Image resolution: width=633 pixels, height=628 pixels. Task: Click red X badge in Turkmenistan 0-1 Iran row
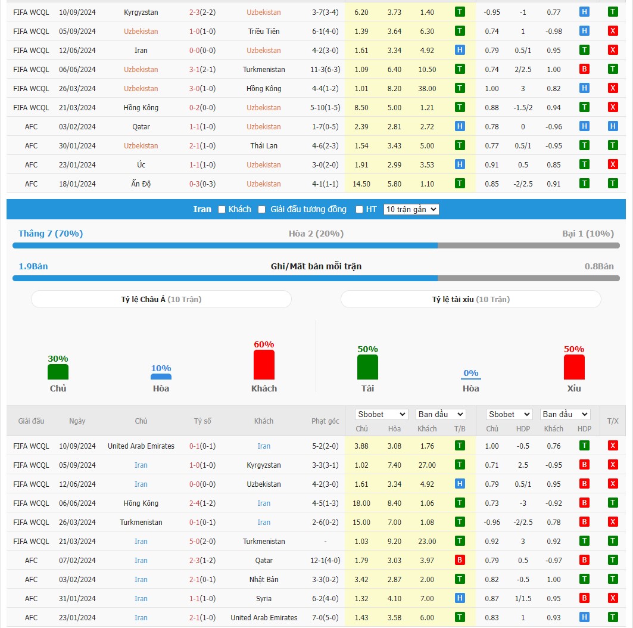click(612, 522)
